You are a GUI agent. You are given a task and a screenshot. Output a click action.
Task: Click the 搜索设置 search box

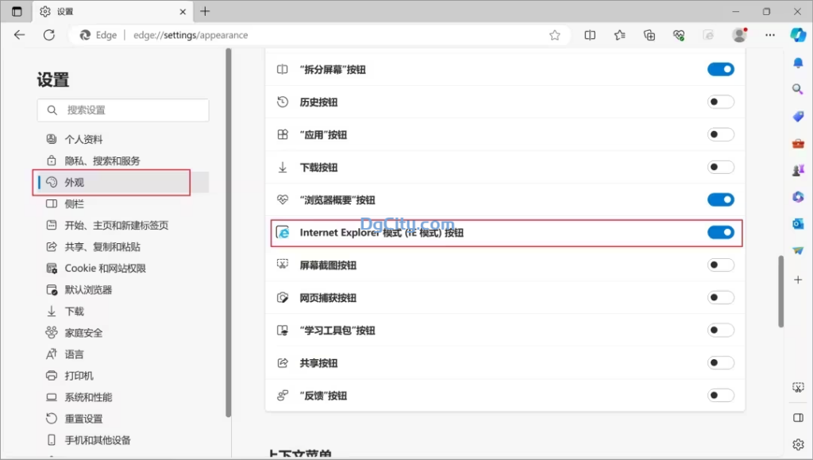click(x=123, y=110)
